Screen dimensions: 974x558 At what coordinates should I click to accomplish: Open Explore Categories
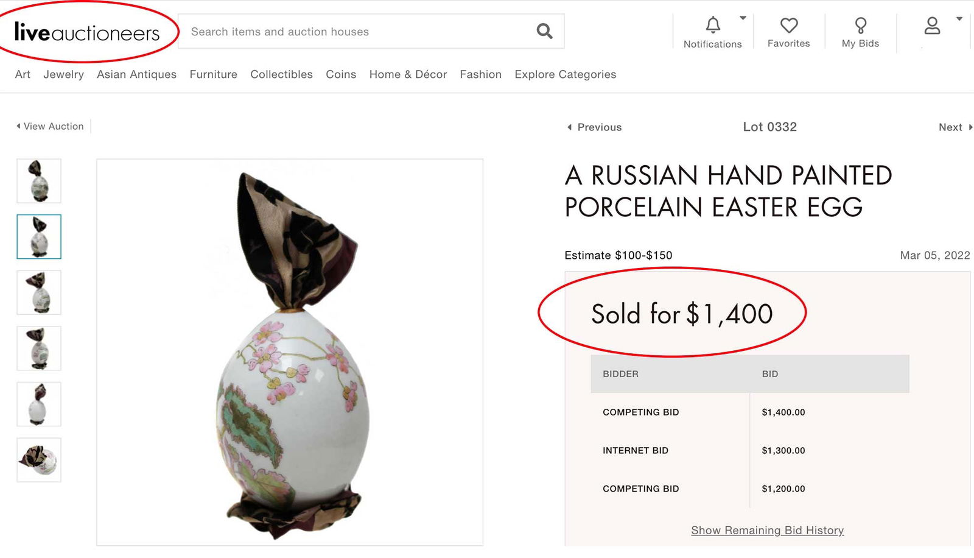coord(565,74)
